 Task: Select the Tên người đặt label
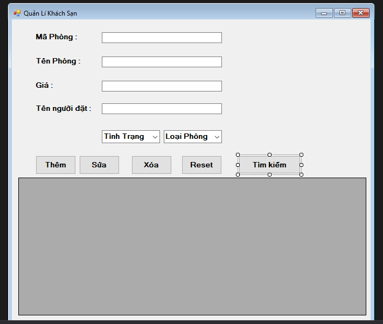coord(64,108)
